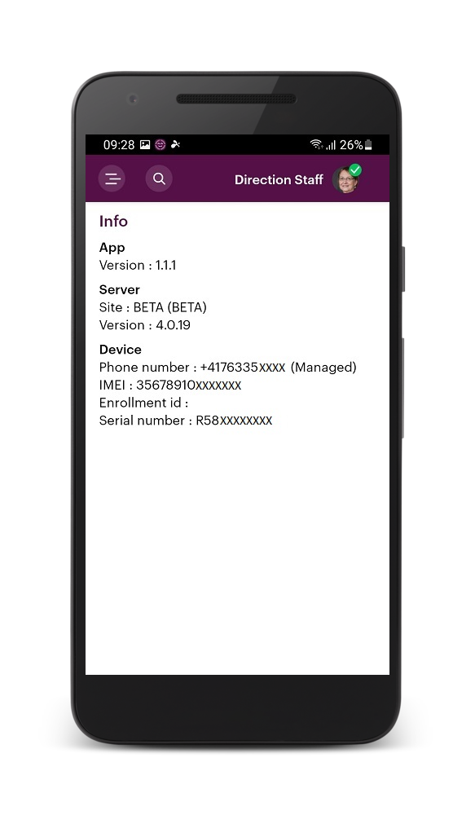The image size is (475, 815).
Task: Tap the search magnifier icon
Action: pyautogui.click(x=159, y=178)
